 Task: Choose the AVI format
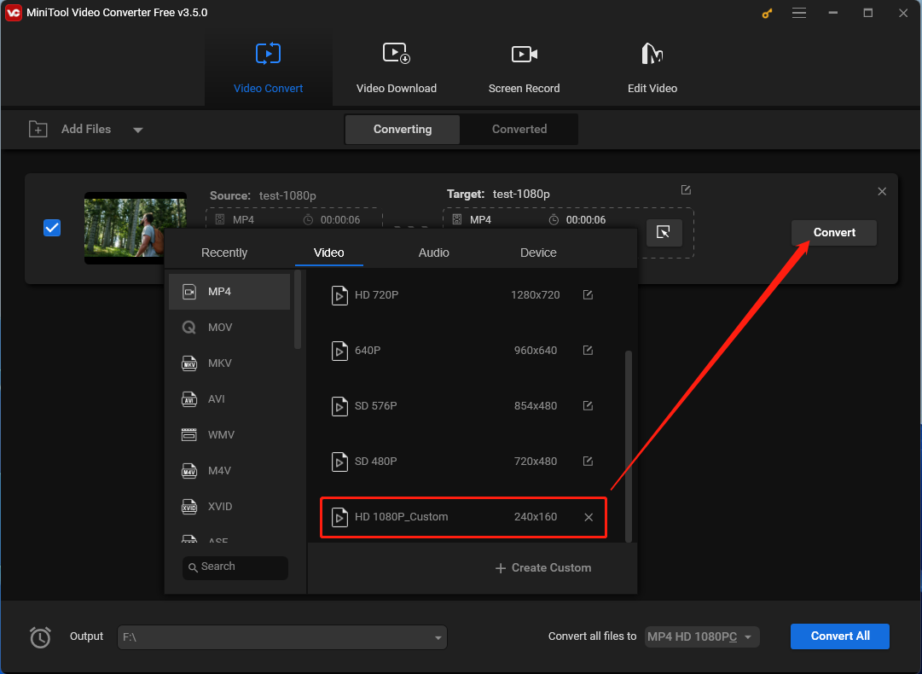click(229, 399)
